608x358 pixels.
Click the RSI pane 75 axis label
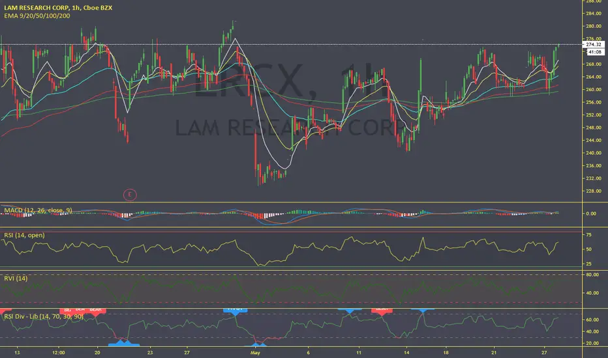click(x=588, y=235)
